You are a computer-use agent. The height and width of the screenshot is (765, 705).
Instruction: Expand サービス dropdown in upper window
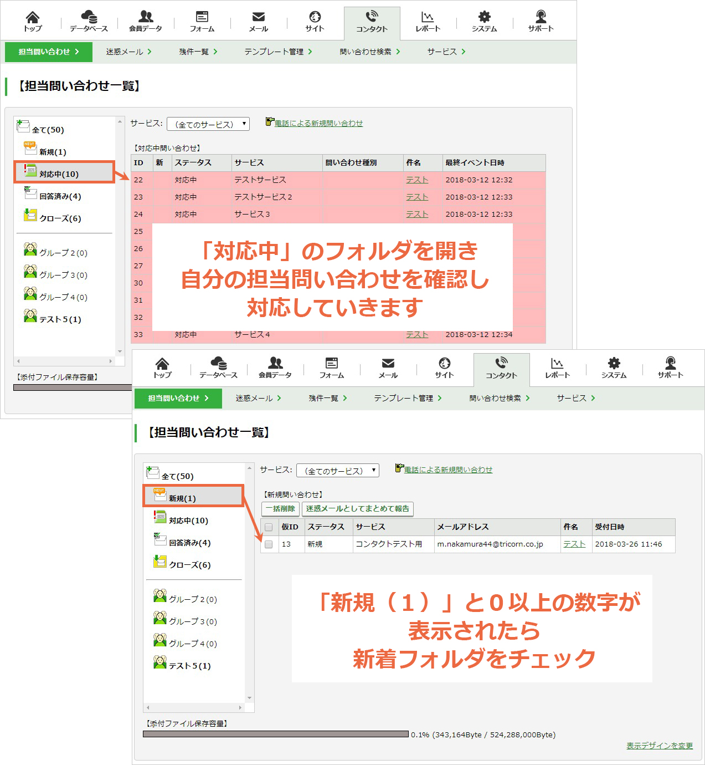pyautogui.click(x=208, y=124)
